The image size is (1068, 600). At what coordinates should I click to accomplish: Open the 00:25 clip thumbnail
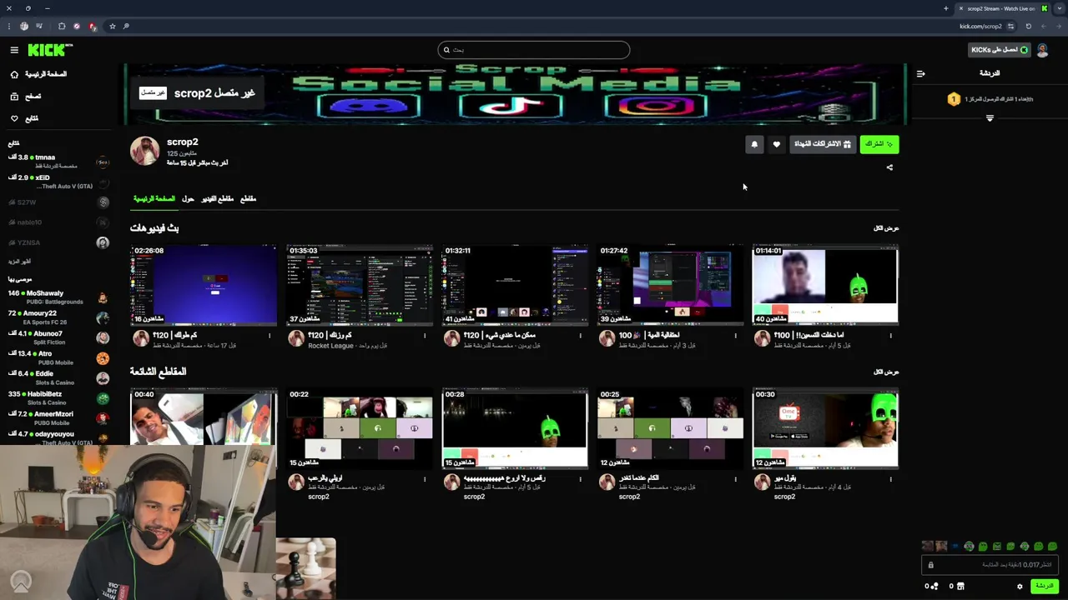coord(670,427)
